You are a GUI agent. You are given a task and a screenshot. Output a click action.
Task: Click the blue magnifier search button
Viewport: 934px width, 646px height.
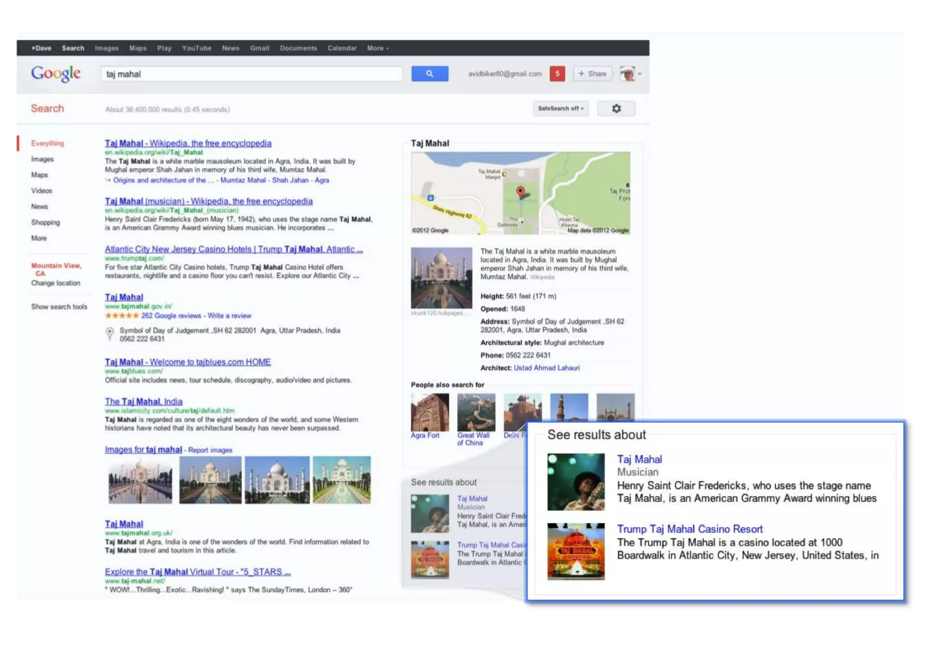pos(429,74)
